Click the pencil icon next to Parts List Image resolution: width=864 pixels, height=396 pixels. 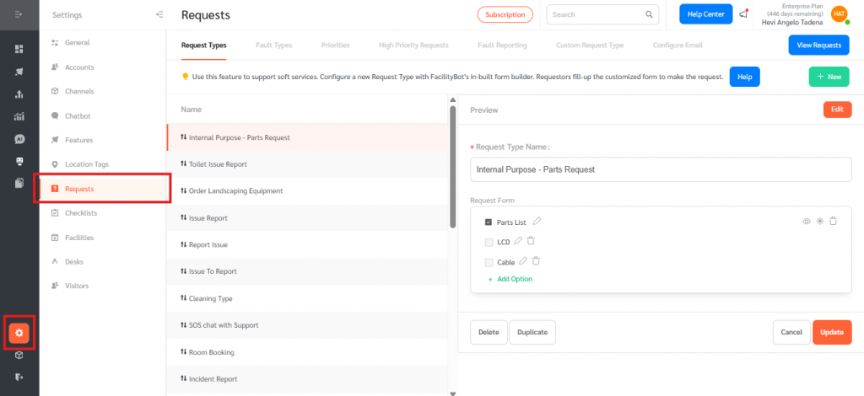pos(537,222)
